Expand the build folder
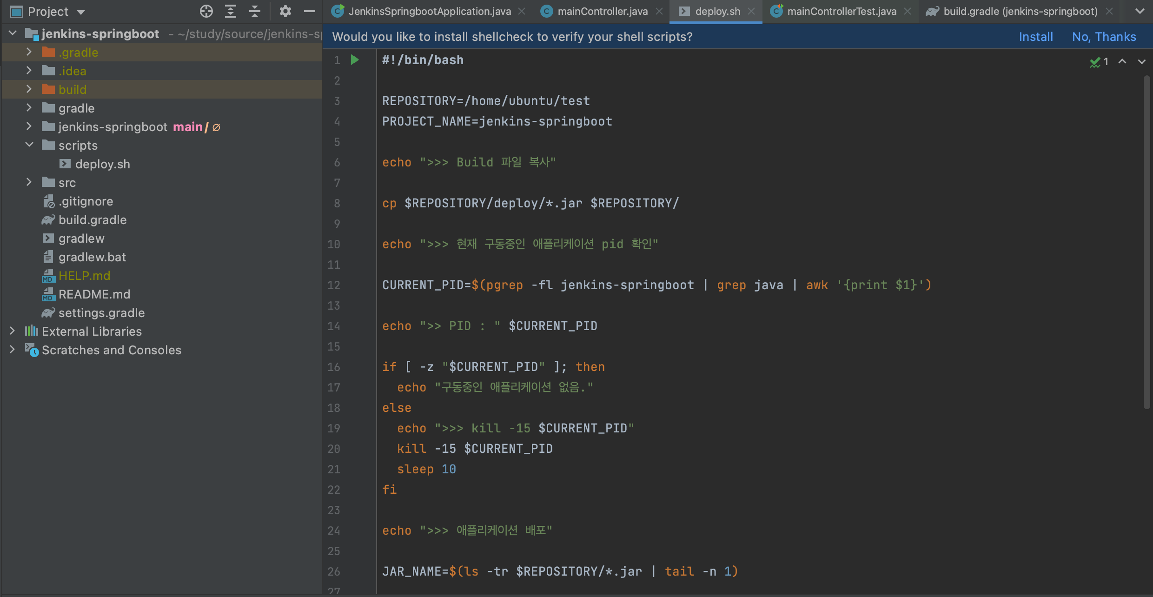1153x597 pixels. tap(29, 89)
